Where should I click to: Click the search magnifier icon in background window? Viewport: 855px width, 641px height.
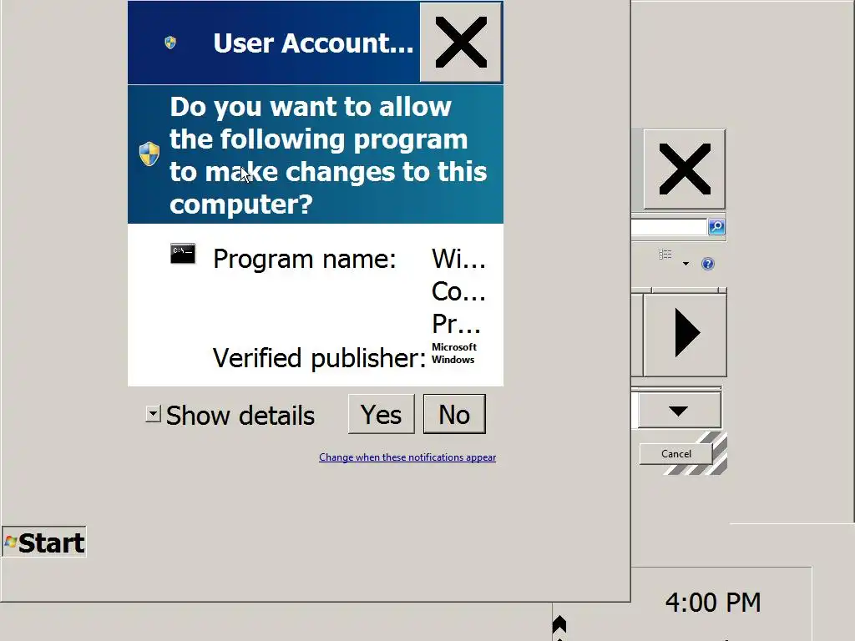pyautogui.click(x=716, y=226)
